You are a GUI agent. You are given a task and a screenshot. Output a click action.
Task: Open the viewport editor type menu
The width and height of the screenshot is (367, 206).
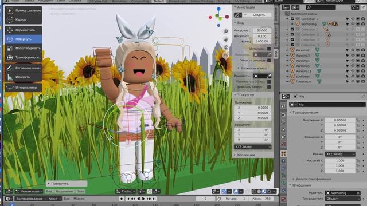[x=9, y=191]
